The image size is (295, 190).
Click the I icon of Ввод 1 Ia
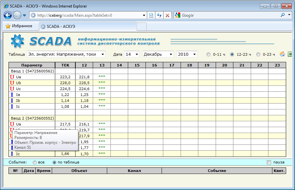coord(12,95)
